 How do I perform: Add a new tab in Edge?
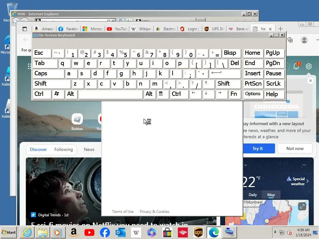click(x=280, y=29)
